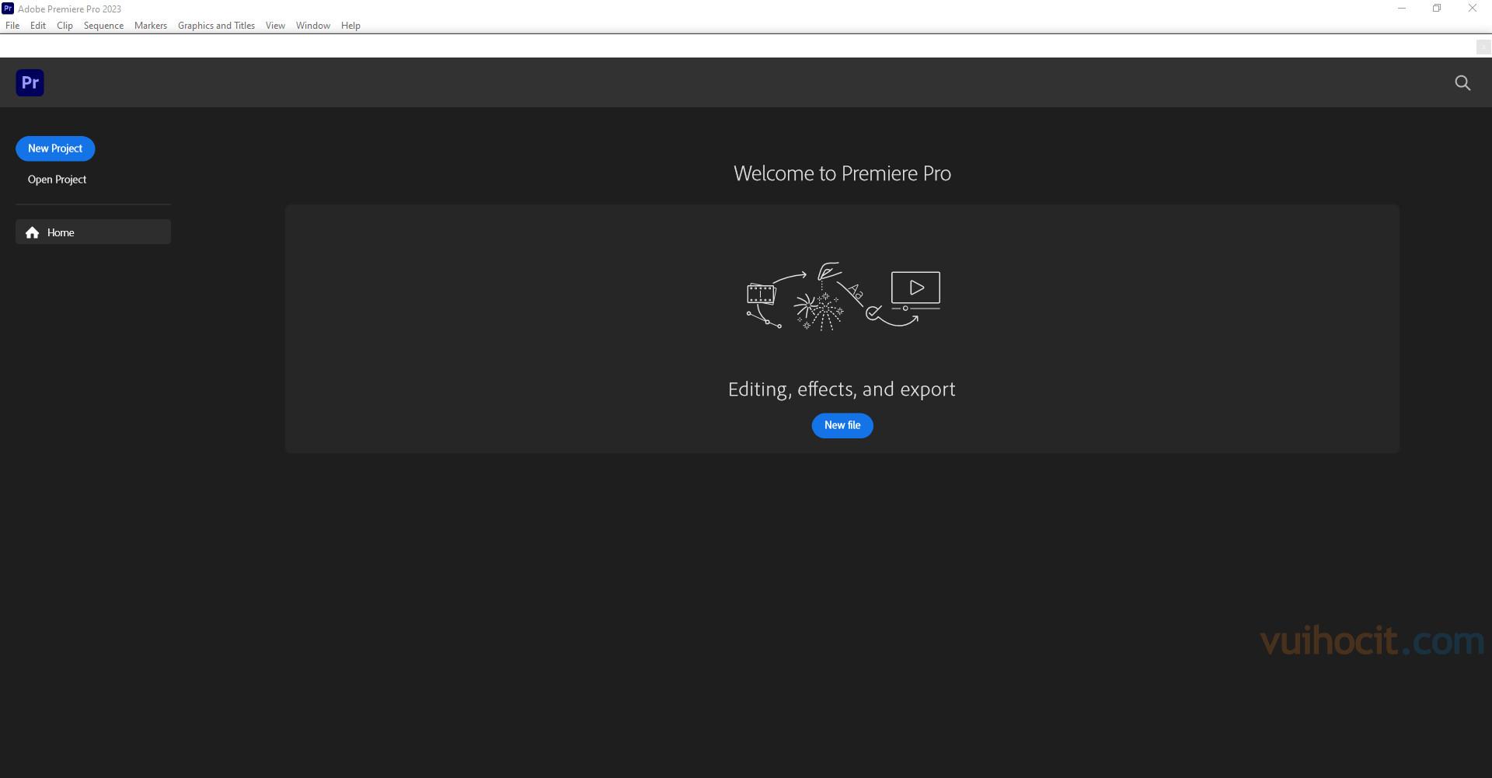Click the small button at the strip's right end
1492x778 pixels.
1483,47
